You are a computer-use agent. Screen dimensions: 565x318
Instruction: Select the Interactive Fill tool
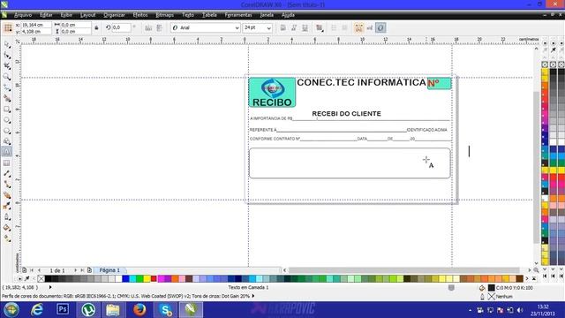tap(7, 238)
